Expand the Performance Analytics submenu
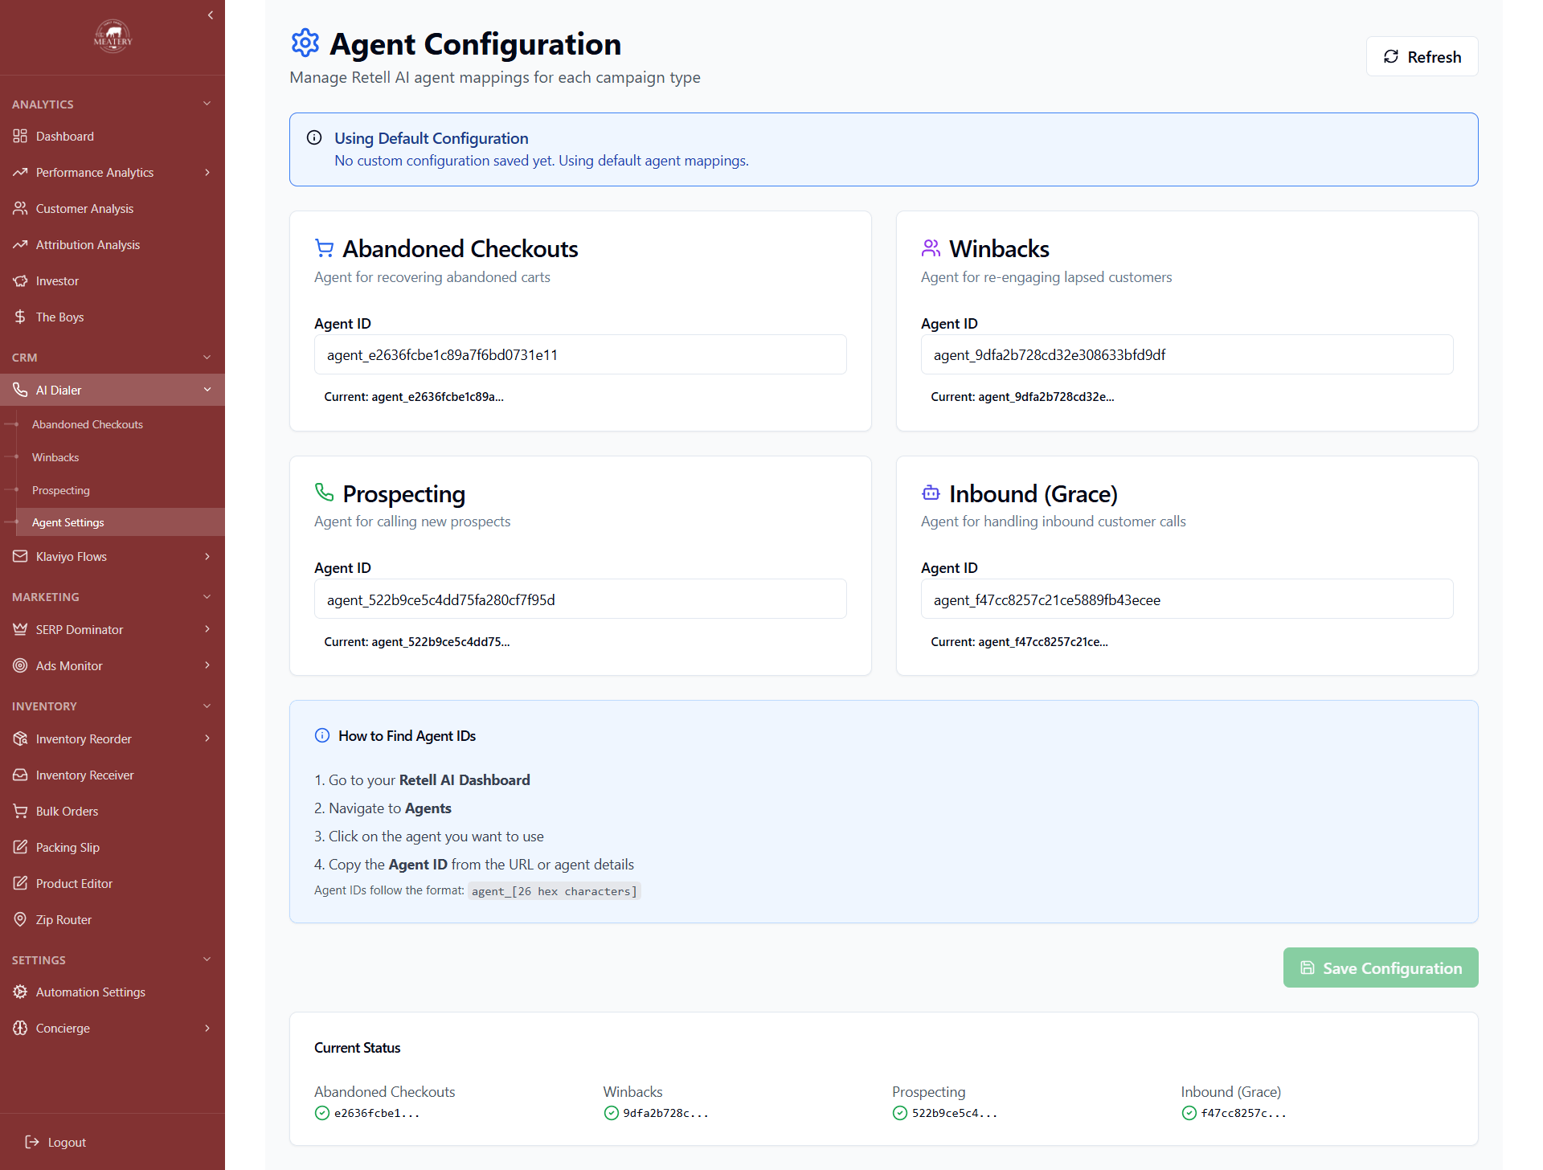The image size is (1543, 1170). 207,172
